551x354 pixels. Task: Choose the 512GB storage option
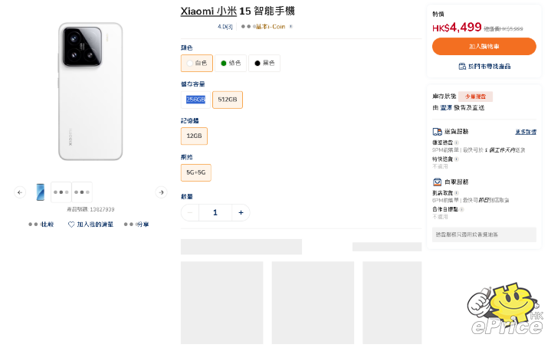[x=228, y=100]
